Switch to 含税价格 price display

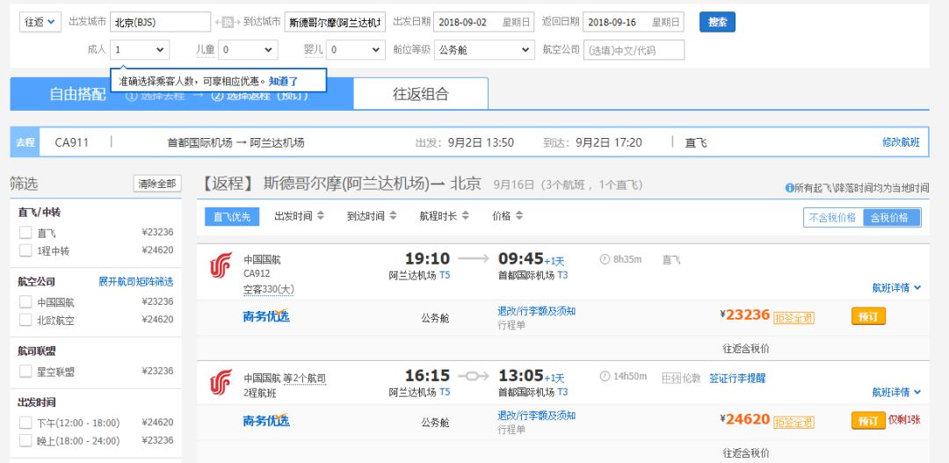coord(892,218)
